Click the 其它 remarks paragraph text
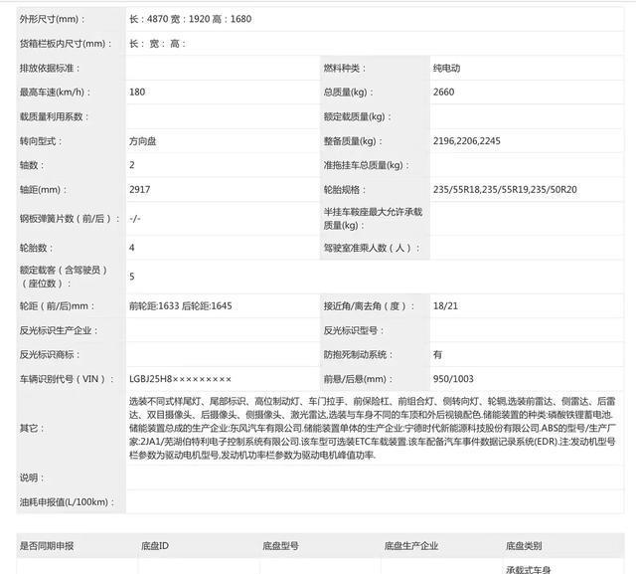This screenshot has height=574, width=636. (368, 427)
